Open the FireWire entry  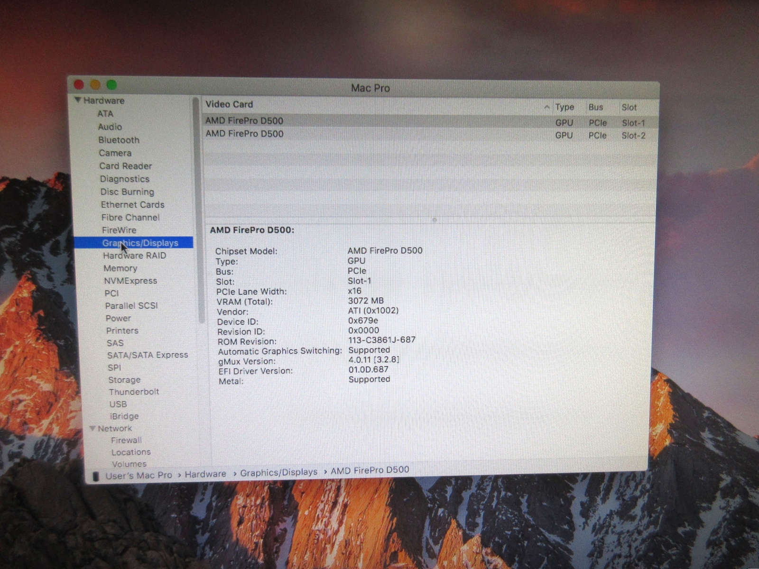[119, 230]
